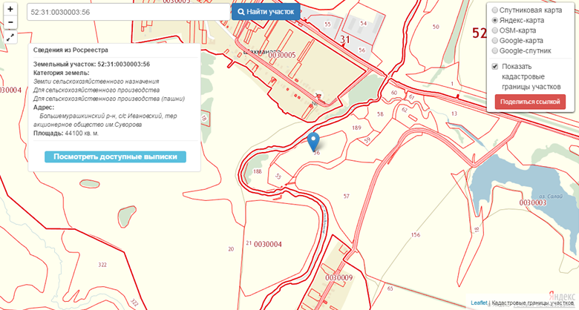Click the blue location marker pin
This screenshot has width=579, height=310.
313,141
